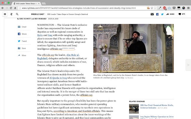Screen dimensions: 191x119
Task: Open the Iraq link in first paragraph
Action: coord(50,35)
